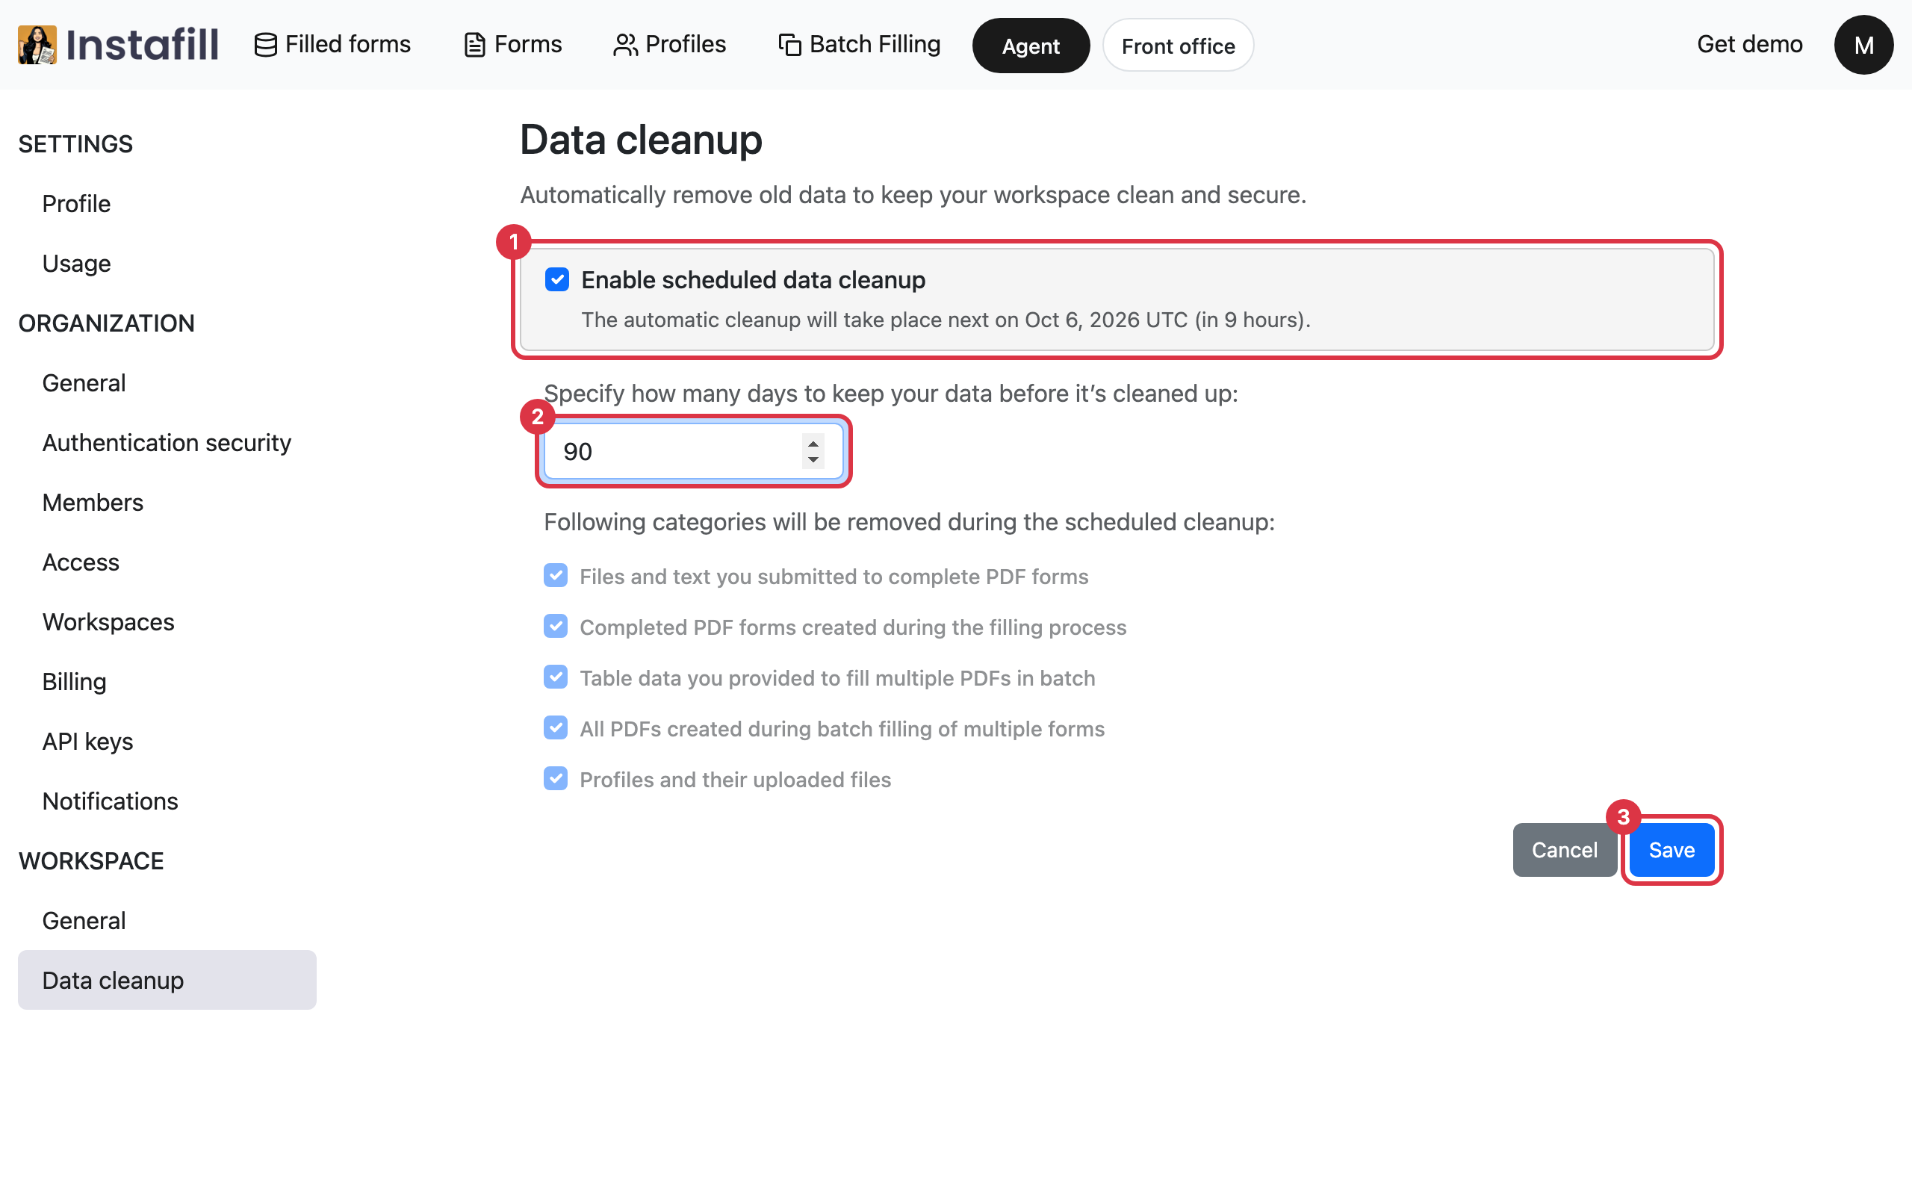Open Authentication security in sidebar
1912x1195 pixels.
tap(167, 443)
